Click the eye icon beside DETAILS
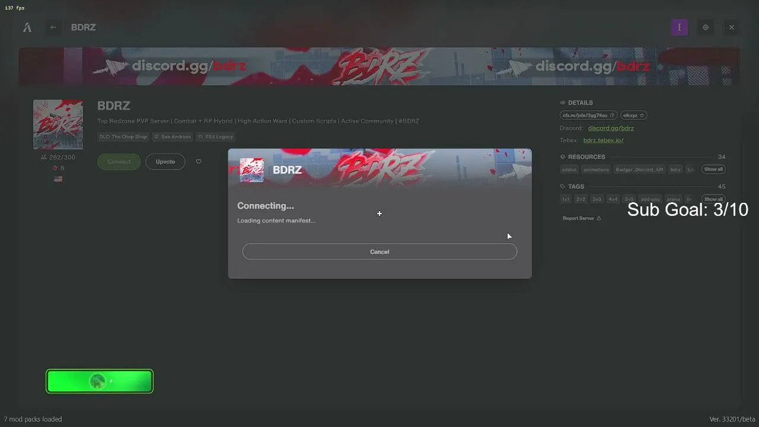The width and height of the screenshot is (759, 427). tap(563, 103)
